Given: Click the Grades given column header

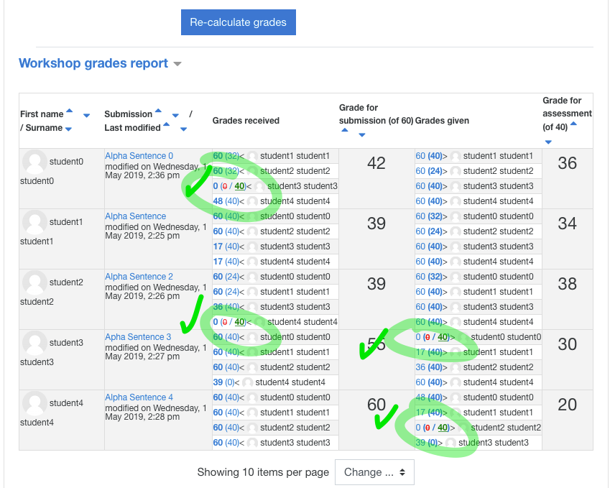Looking at the screenshot, I should pyautogui.click(x=442, y=121).
